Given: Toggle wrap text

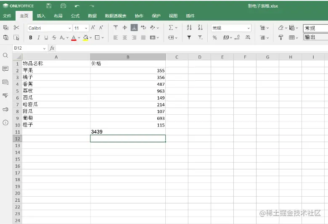Looking at the screenshot, I should click(143, 28).
